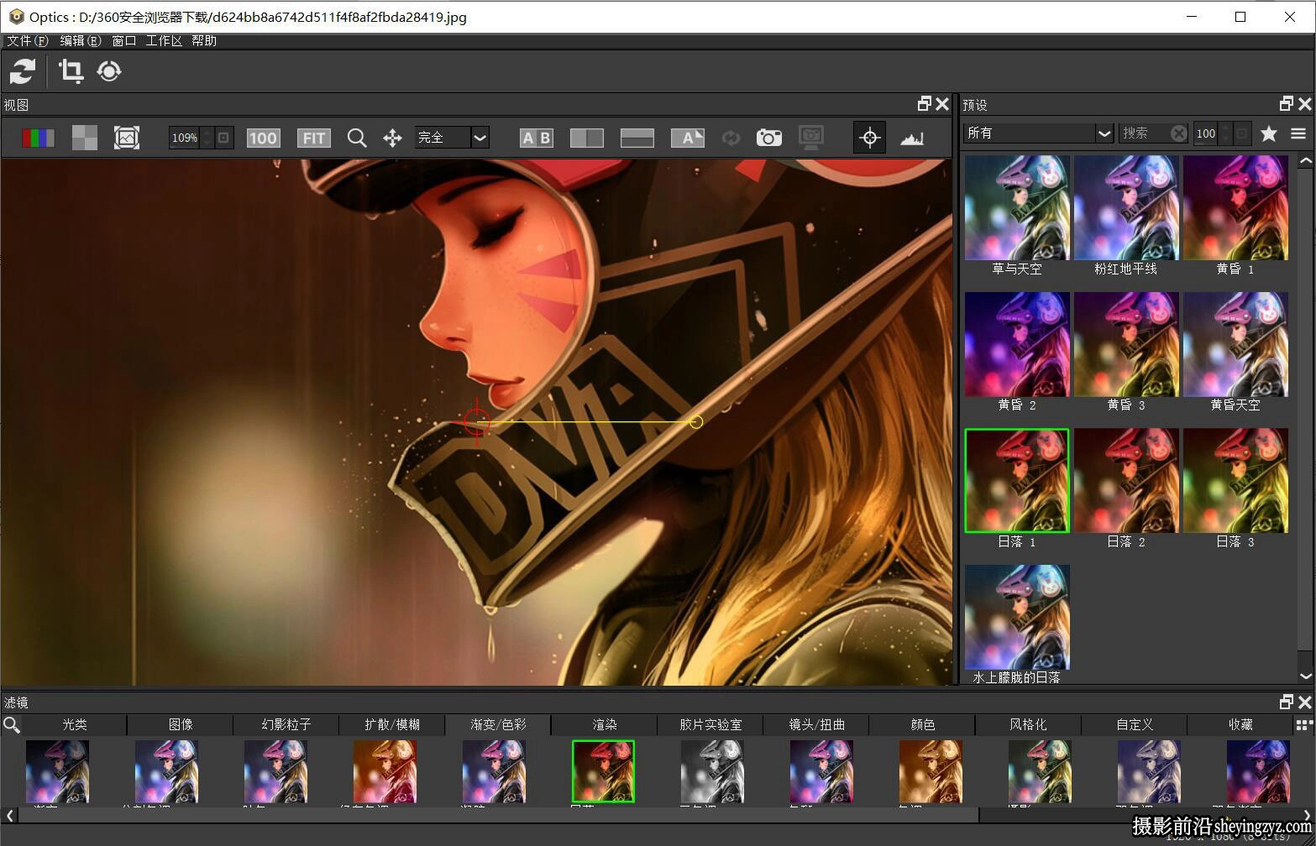Click the monitor snapshot view icon
The width and height of the screenshot is (1316, 846).
pyautogui.click(x=811, y=138)
